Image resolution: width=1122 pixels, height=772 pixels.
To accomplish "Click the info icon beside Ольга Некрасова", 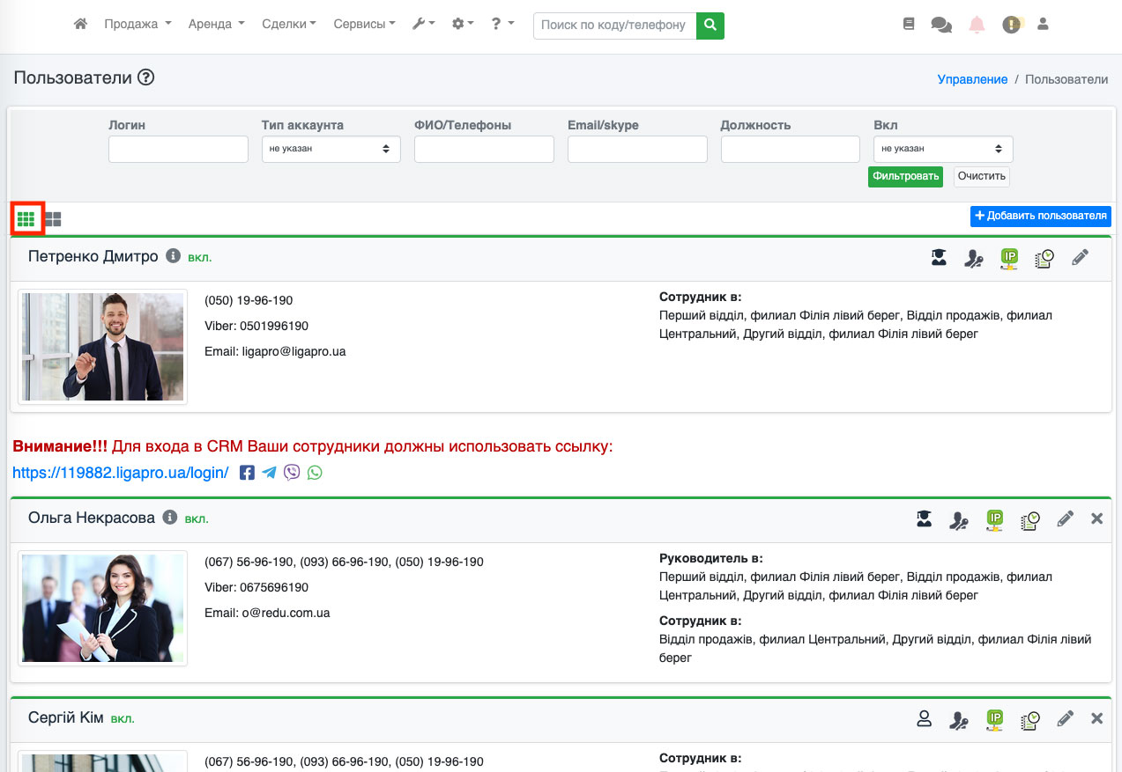I will point(170,518).
